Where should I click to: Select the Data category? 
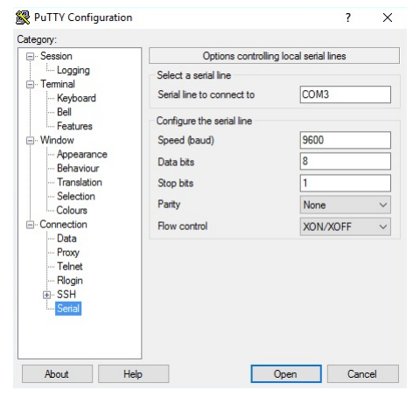pos(66,238)
